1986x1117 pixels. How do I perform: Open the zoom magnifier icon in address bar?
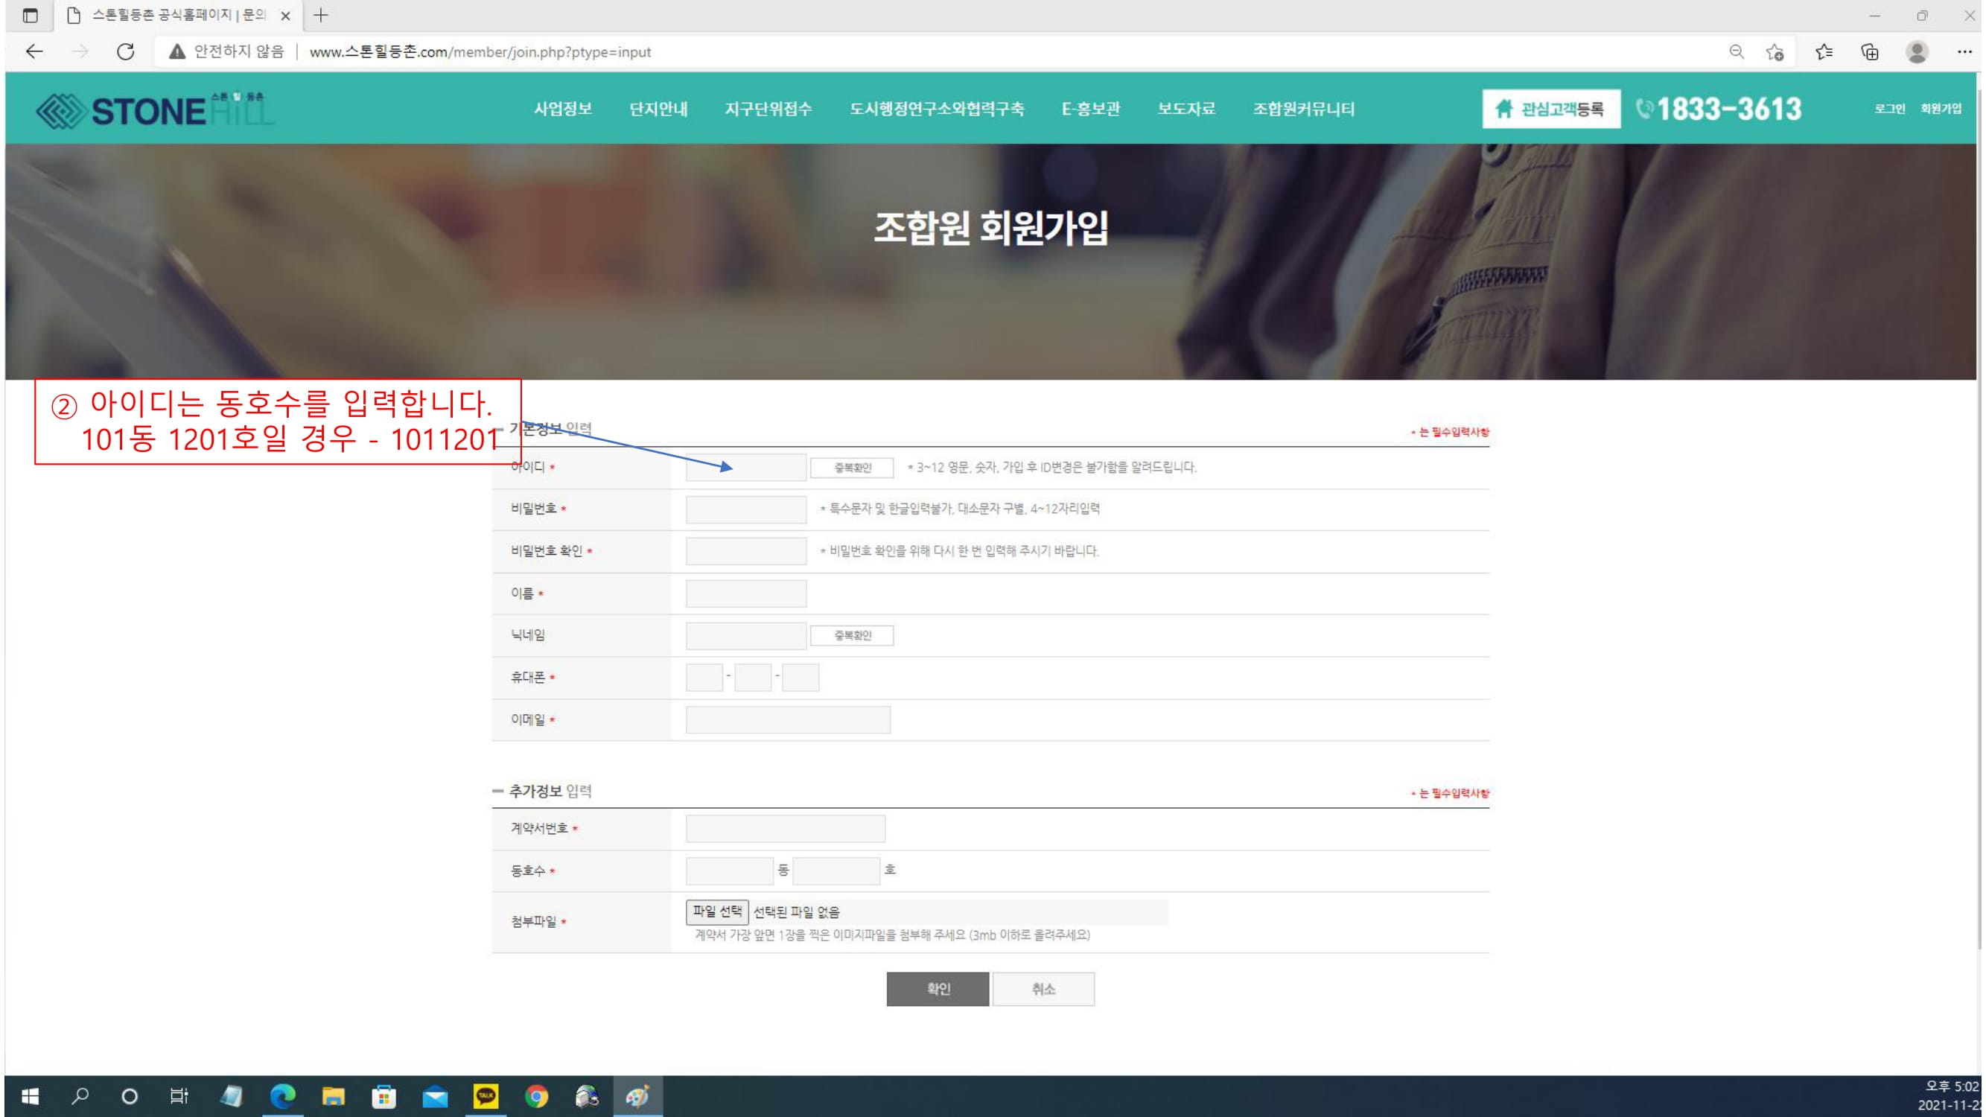pos(1737,51)
